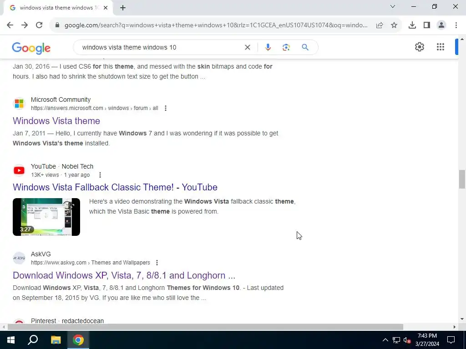Open Chrome downloads icon
This screenshot has height=349, width=466.
412,25
